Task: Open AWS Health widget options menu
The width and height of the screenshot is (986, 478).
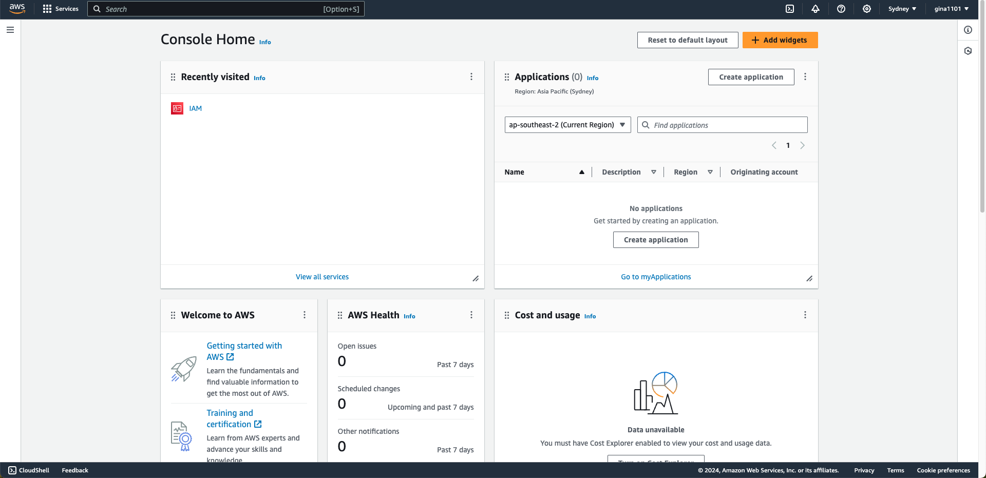Action: point(471,315)
